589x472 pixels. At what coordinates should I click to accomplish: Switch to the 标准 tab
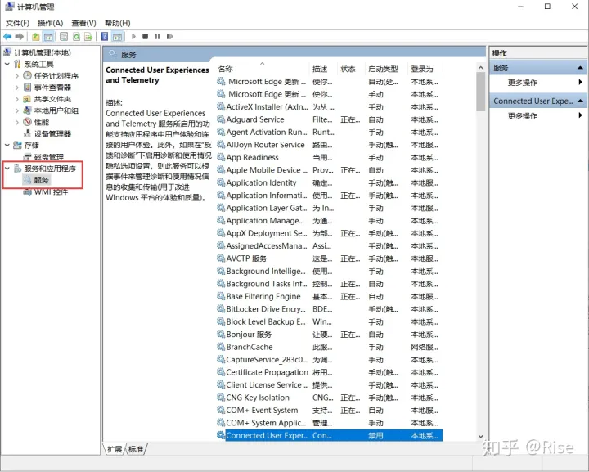pos(136,449)
